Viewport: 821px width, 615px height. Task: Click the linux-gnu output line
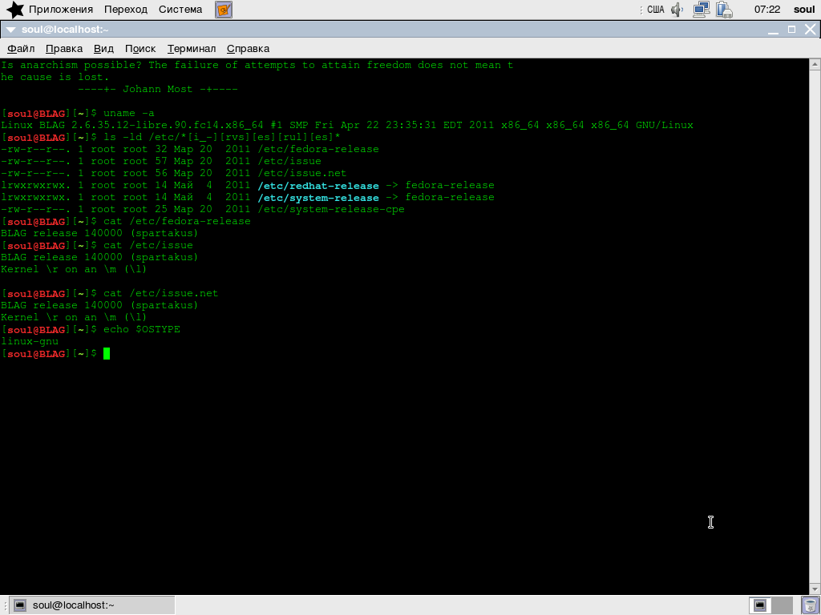click(x=30, y=341)
